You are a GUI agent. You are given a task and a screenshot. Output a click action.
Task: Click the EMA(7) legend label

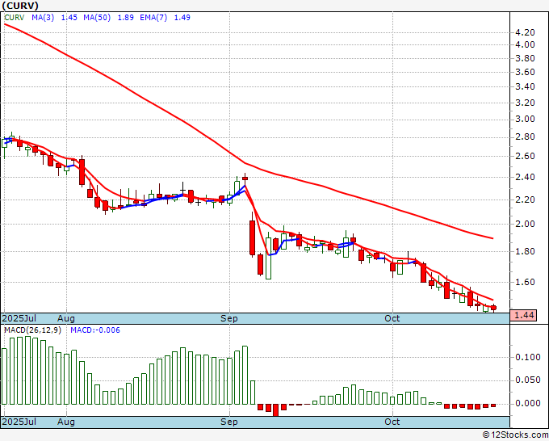[153, 18]
